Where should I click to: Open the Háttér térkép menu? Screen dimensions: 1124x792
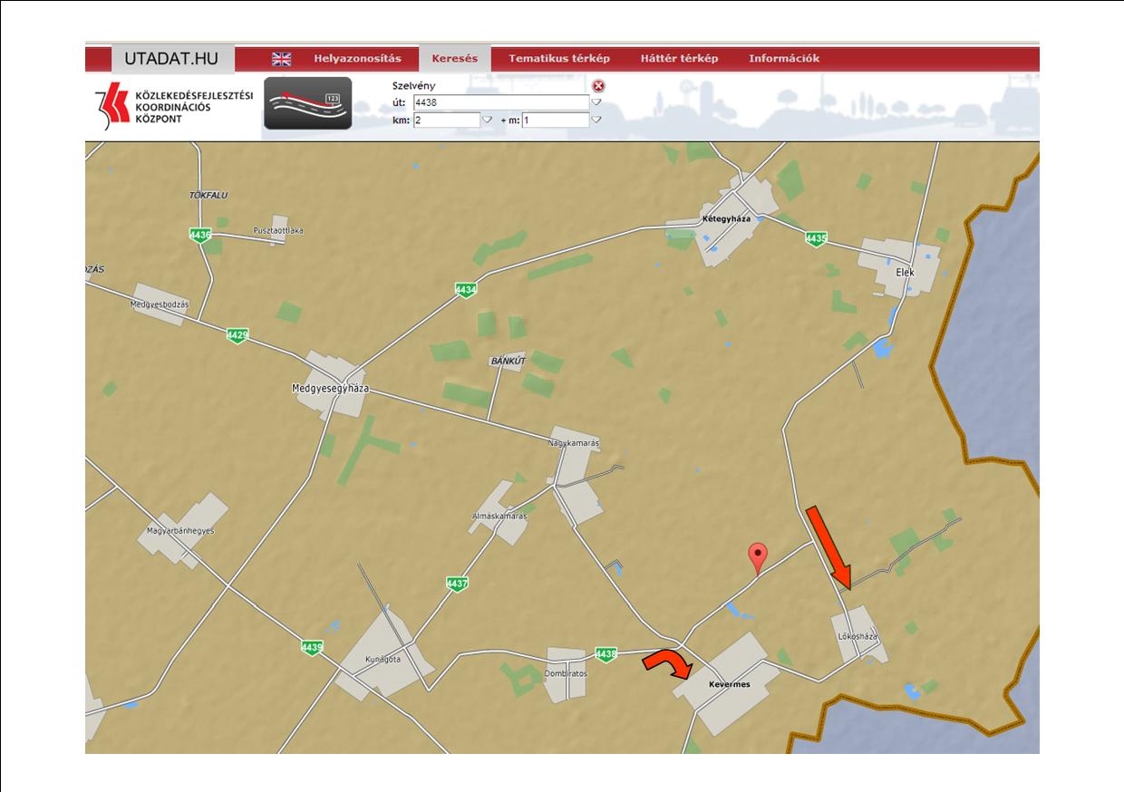pyautogui.click(x=679, y=59)
